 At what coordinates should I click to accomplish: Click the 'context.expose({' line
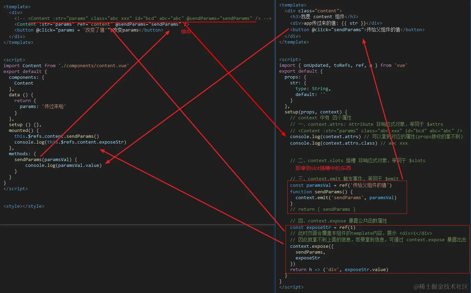(312, 246)
